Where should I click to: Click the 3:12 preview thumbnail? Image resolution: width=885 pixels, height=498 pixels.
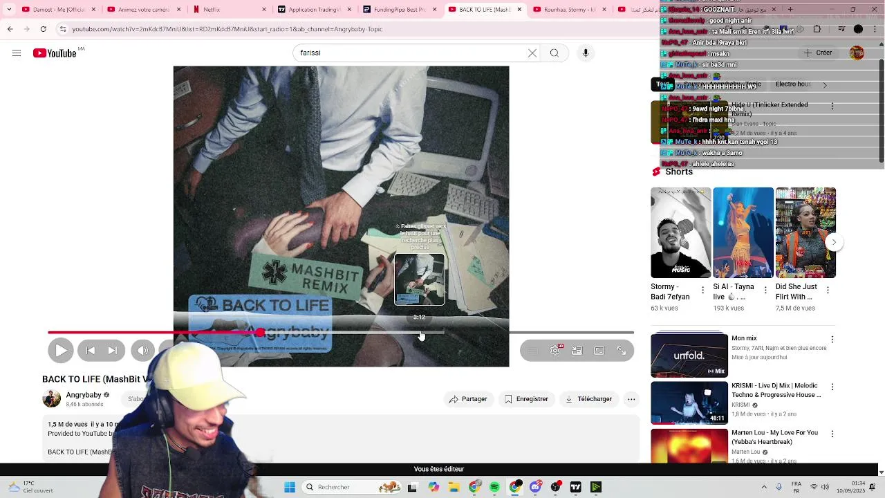(x=420, y=279)
